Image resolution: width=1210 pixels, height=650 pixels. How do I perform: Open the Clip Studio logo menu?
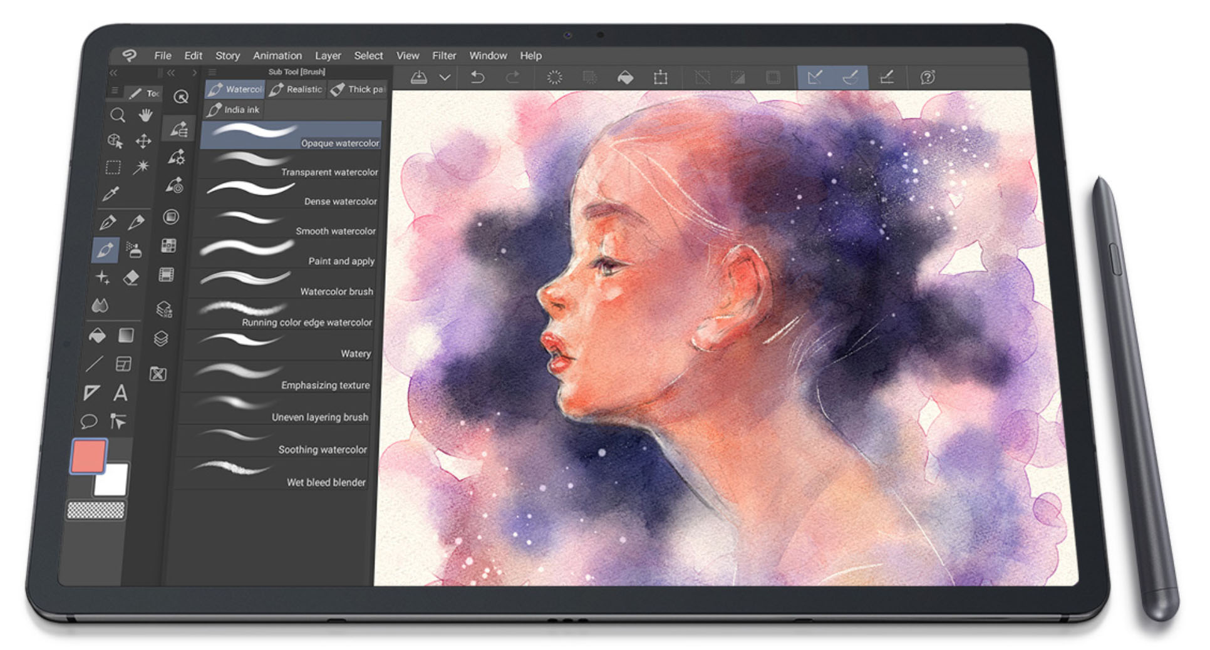(x=130, y=55)
